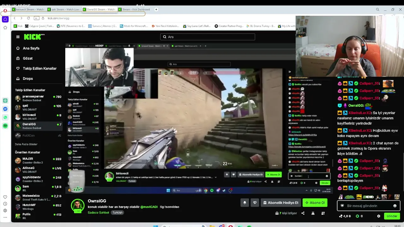The height and width of the screenshot is (227, 404).
Task: Open the Kick hamburger menu
Action: (18, 37)
